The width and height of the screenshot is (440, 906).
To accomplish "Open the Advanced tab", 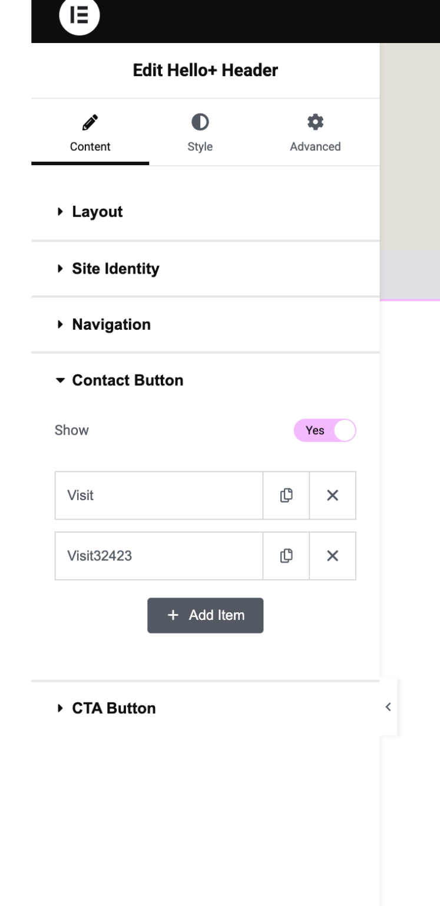I will coord(315,146).
